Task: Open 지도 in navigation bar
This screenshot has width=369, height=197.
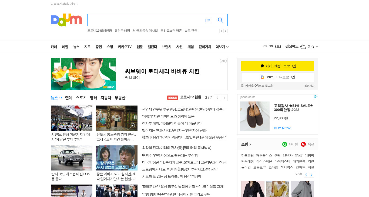Action: click(87, 47)
